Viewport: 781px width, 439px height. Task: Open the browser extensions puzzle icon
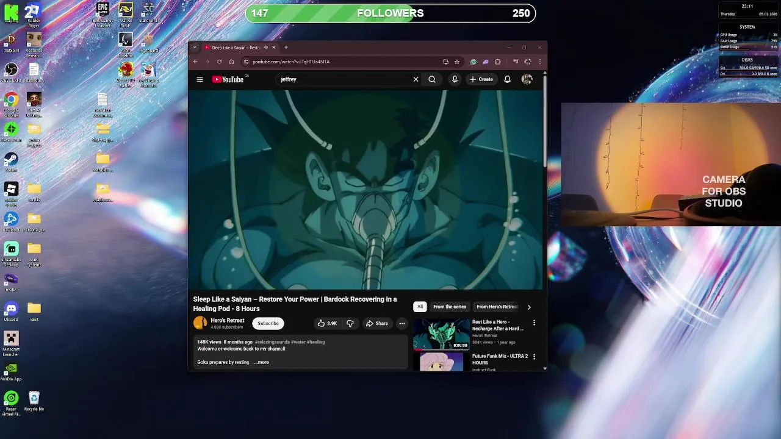(x=498, y=62)
